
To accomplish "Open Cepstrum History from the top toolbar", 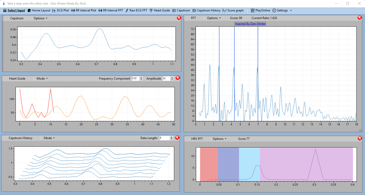I will pos(207,10).
